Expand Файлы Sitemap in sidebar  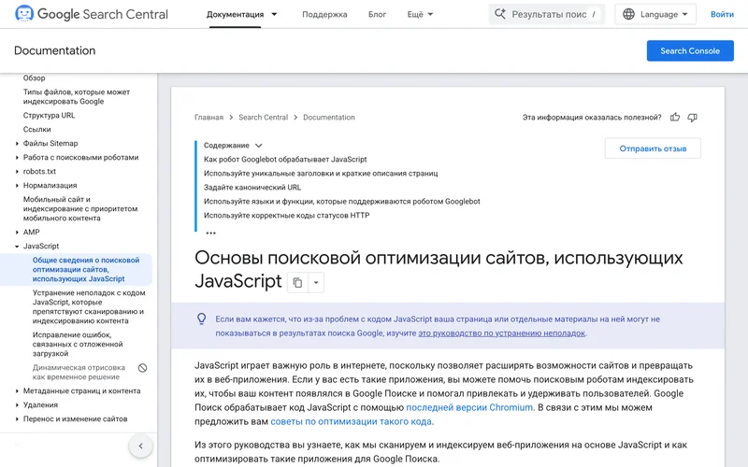point(17,144)
